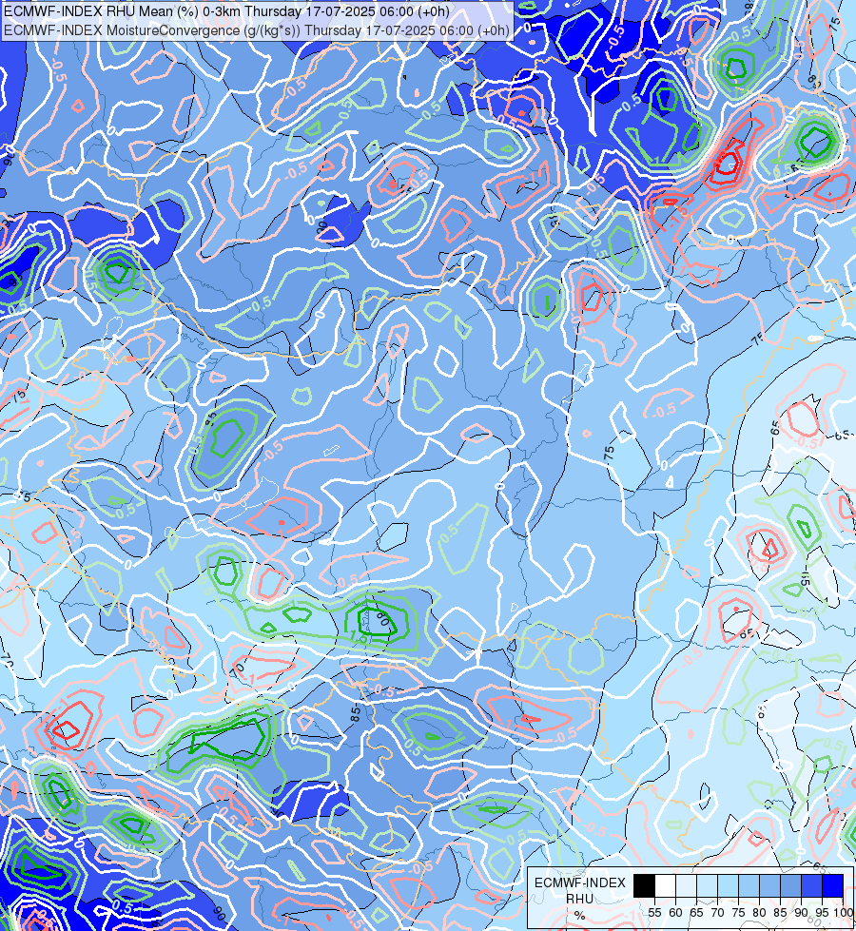Viewport: 856px width, 931px height.
Task: Click the legend tick label 100
Action: coord(843,913)
